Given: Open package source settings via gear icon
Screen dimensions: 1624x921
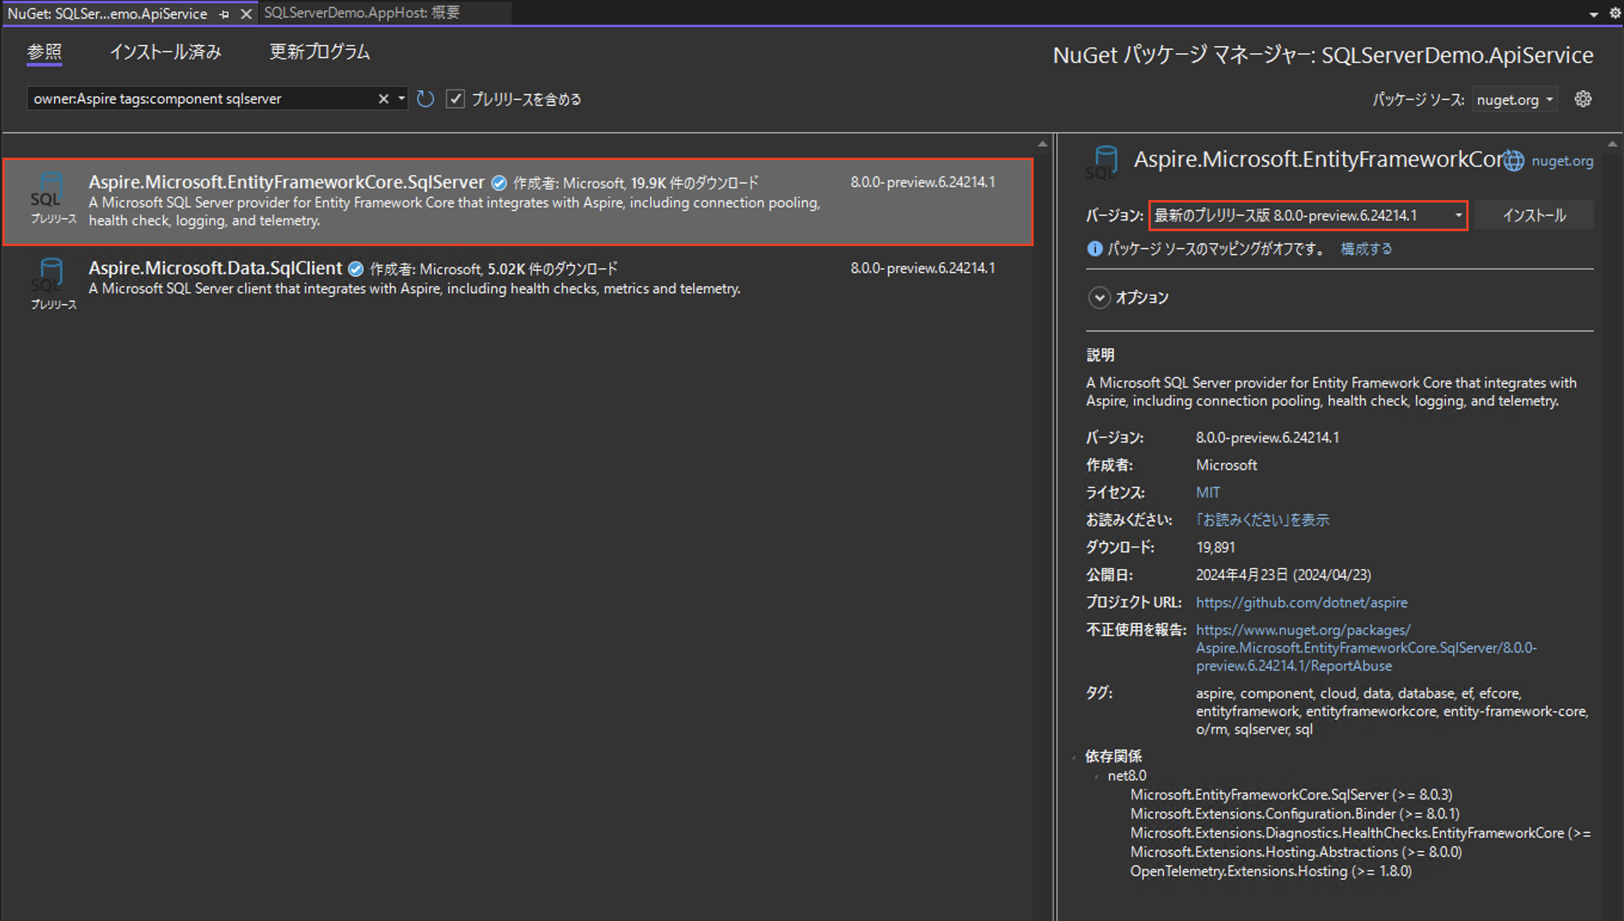Looking at the screenshot, I should [x=1583, y=99].
